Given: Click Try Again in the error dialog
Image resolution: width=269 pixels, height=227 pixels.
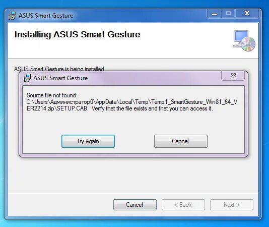Looking at the screenshot, I should pyautogui.click(x=88, y=141).
